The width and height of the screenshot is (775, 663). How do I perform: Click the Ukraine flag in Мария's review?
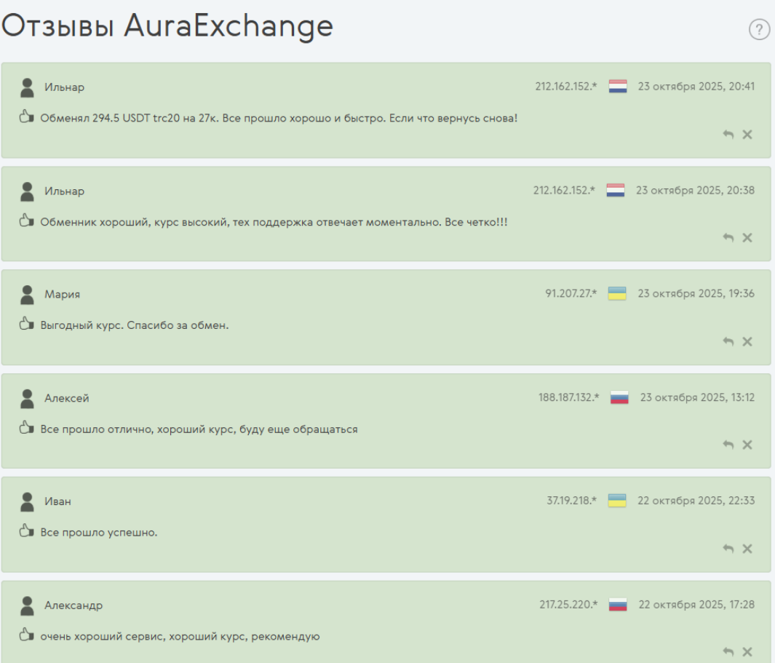pyautogui.click(x=617, y=294)
